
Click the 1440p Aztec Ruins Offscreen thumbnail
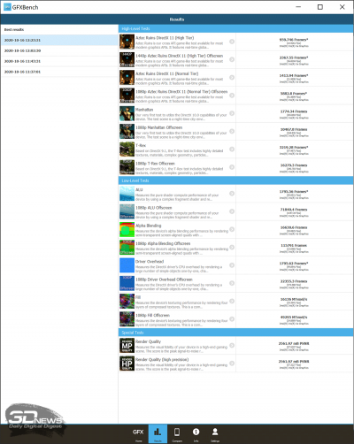tap(127, 60)
